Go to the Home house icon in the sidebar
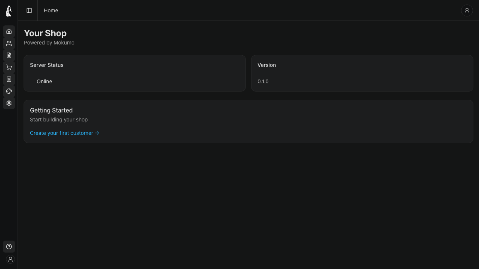Screen dimensions: 479x269 coord(9,31)
